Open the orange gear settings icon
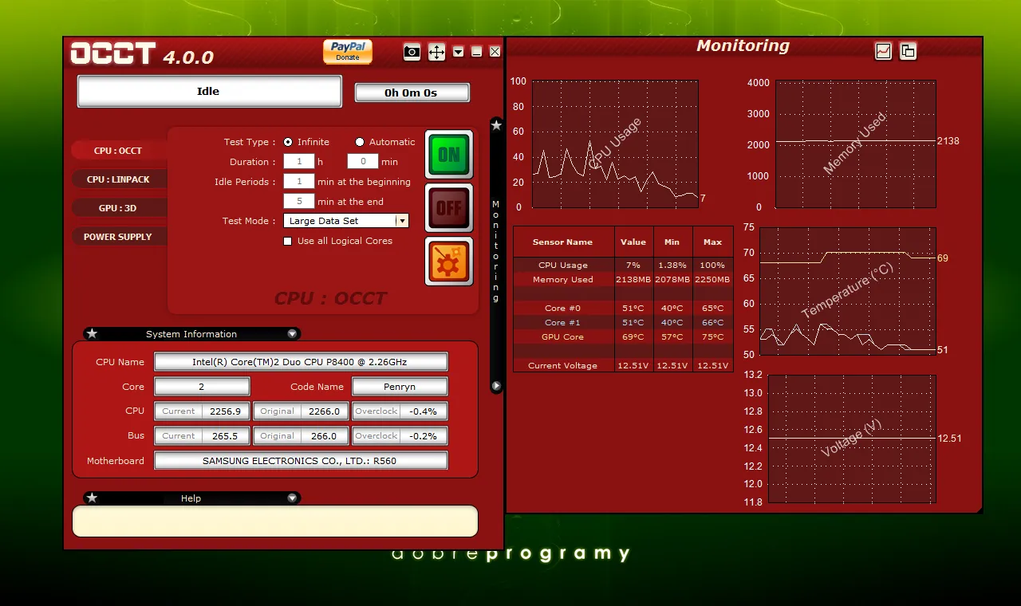Screen dimensions: 1021x606 (449, 262)
